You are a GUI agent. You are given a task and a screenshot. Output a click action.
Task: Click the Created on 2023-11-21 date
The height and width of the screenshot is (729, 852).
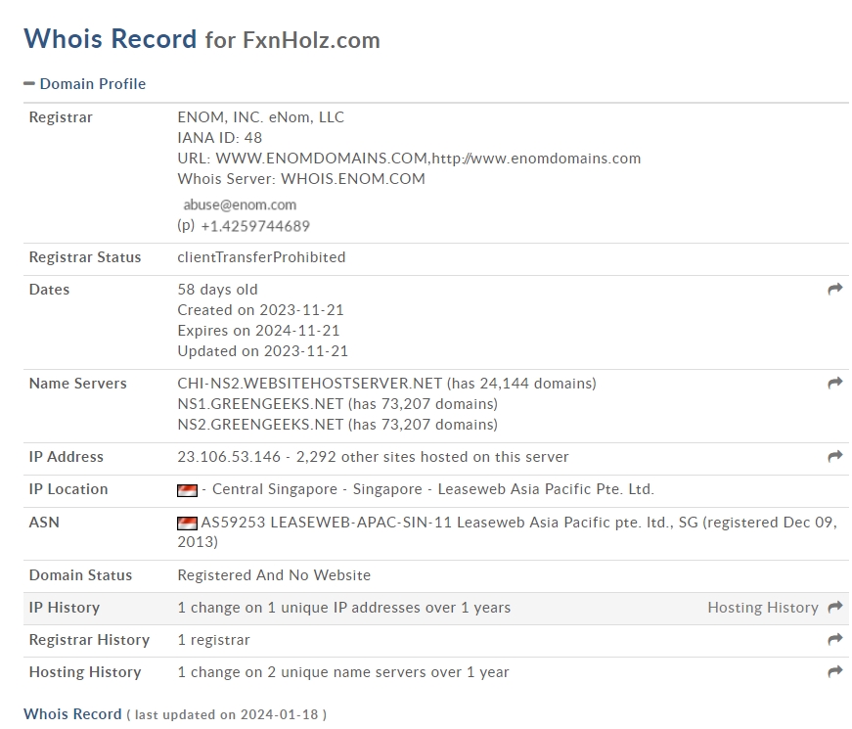[x=261, y=310]
